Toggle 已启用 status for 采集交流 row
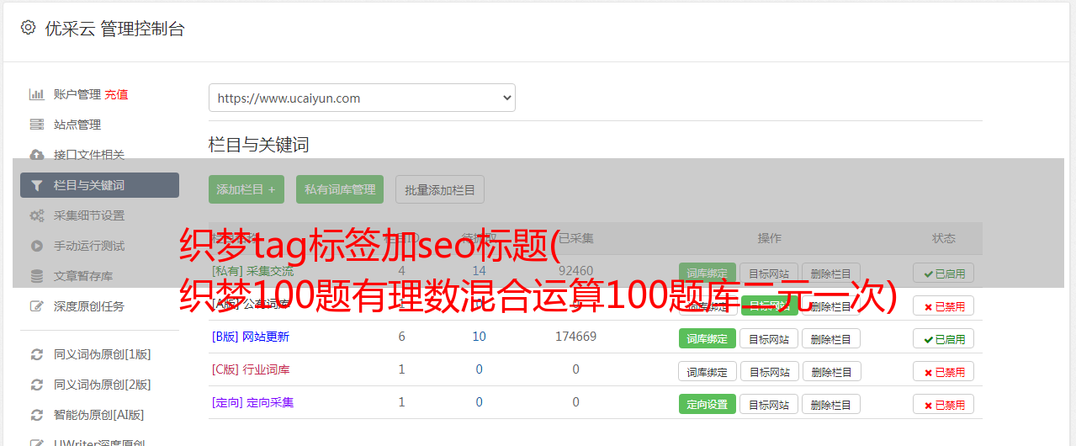This screenshot has width=1076, height=446. (x=944, y=273)
